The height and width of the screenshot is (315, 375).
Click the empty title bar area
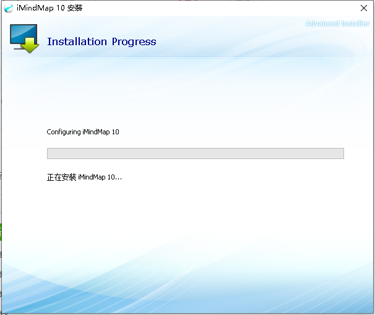pyautogui.click(x=217, y=8)
